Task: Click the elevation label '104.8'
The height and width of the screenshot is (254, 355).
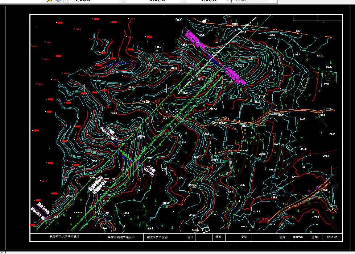Action: pyautogui.click(x=303, y=149)
